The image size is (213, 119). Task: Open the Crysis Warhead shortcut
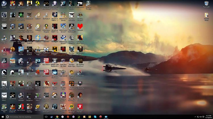[21, 97]
